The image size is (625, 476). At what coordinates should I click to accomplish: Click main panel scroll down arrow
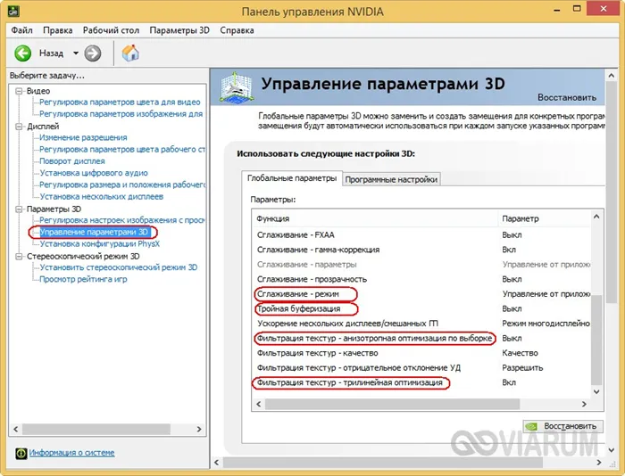(x=611, y=450)
